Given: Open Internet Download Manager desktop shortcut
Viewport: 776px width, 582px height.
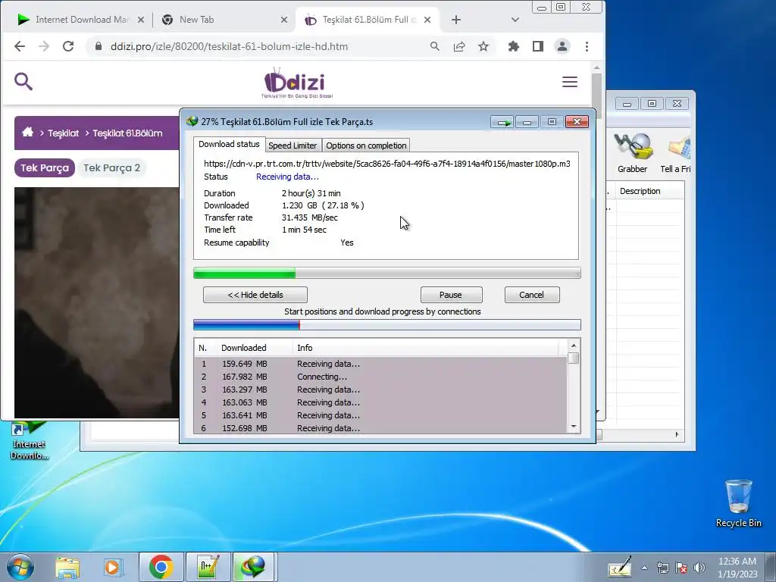Looking at the screenshot, I should (30, 440).
